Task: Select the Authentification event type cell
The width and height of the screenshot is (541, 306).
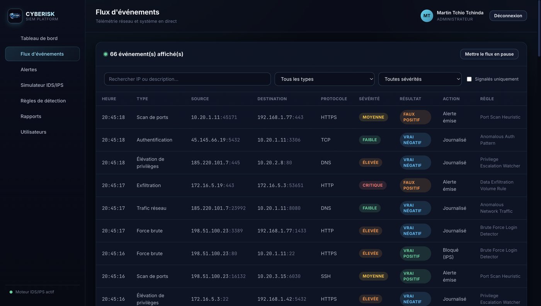Action: point(155,140)
